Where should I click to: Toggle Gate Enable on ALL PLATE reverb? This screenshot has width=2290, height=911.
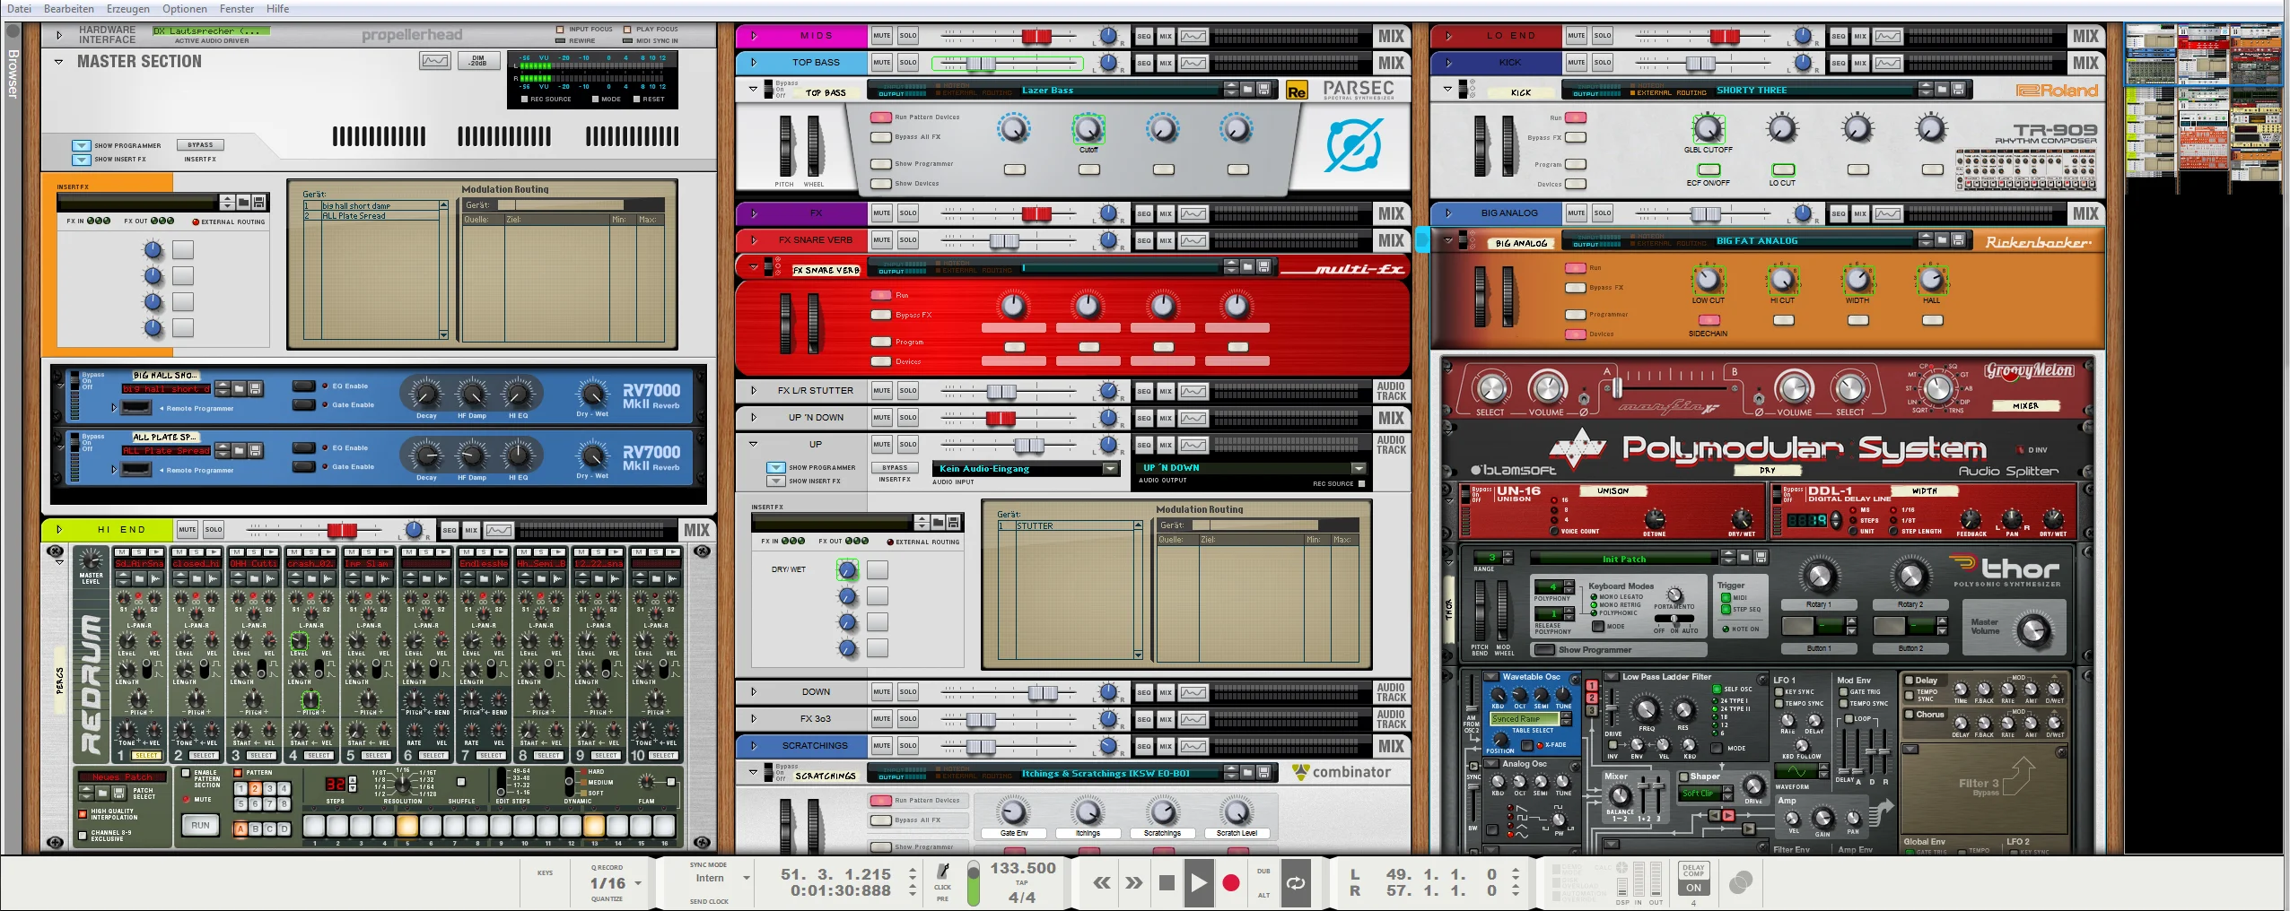(305, 466)
